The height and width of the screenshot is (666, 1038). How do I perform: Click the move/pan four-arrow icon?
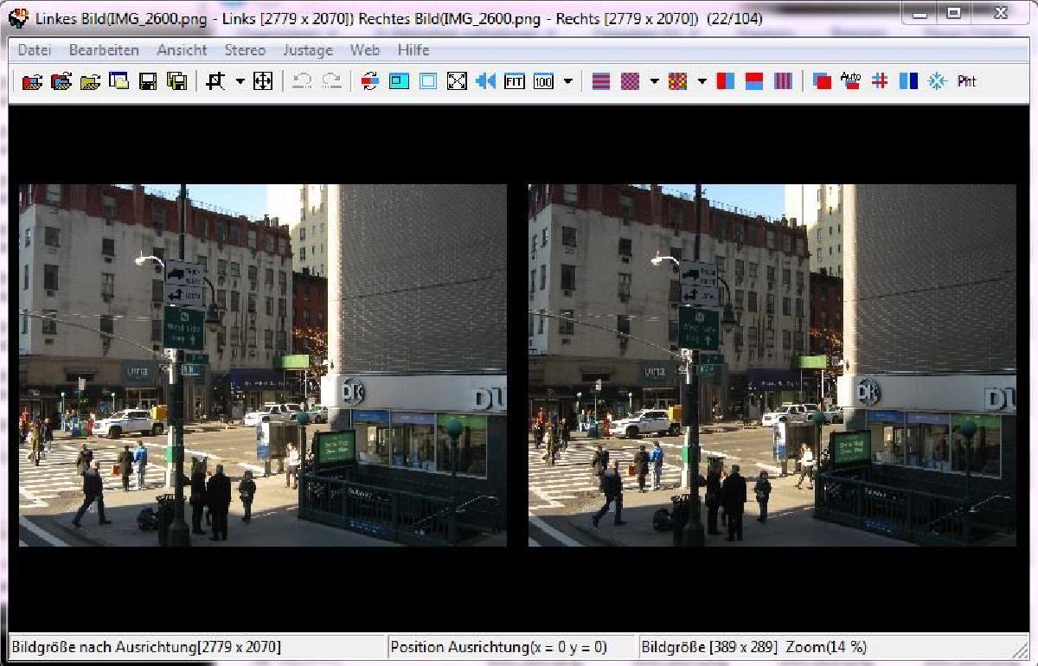coord(263,81)
